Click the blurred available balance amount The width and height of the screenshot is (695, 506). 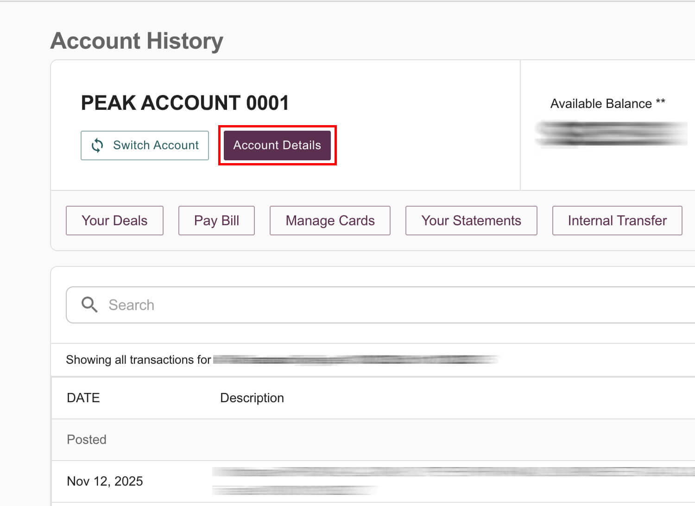tap(609, 134)
